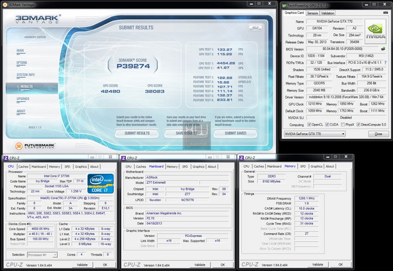The image size is (393, 271).
Task: Click the Save Results button
Action: click(187, 133)
